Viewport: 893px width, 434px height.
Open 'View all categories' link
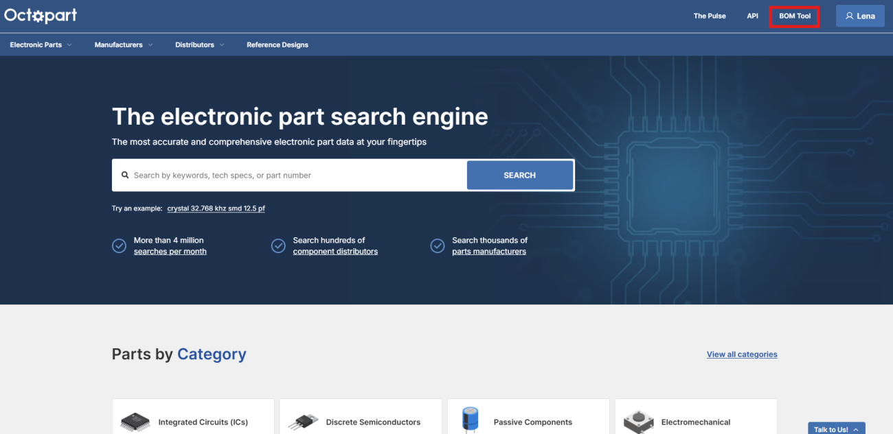(742, 354)
